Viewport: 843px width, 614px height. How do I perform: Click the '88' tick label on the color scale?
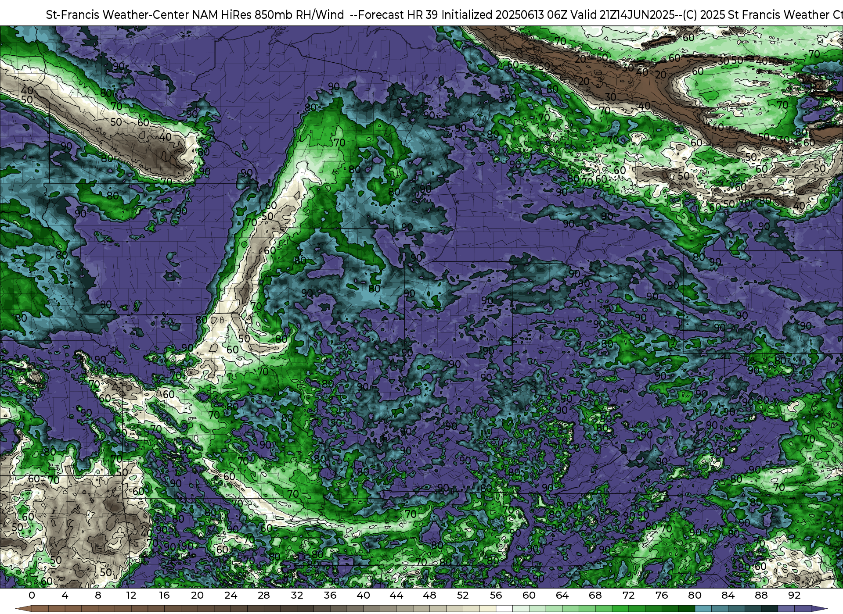[761, 595]
